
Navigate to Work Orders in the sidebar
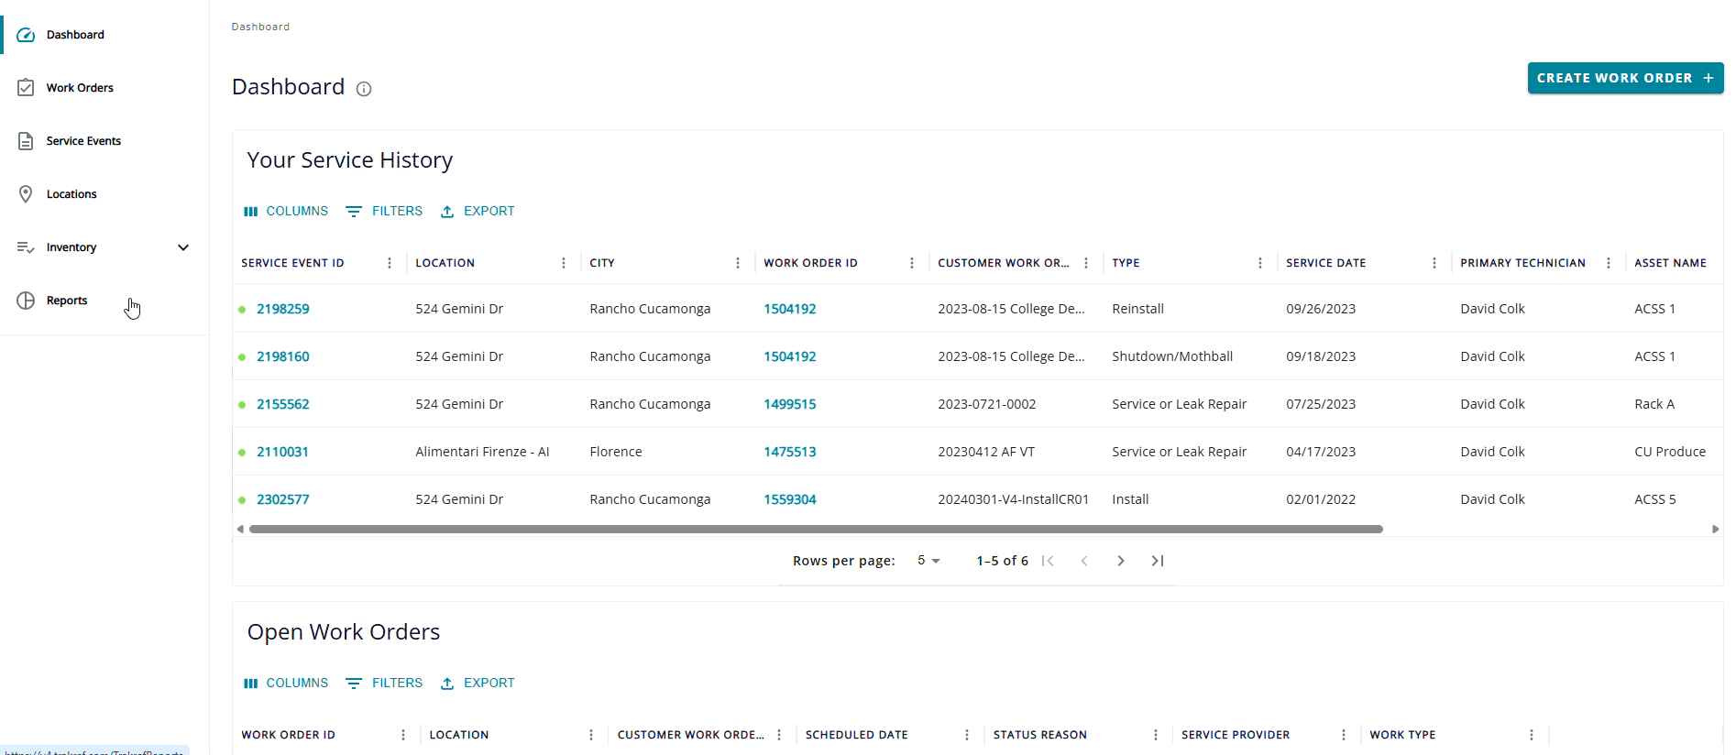[x=104, y=88]
